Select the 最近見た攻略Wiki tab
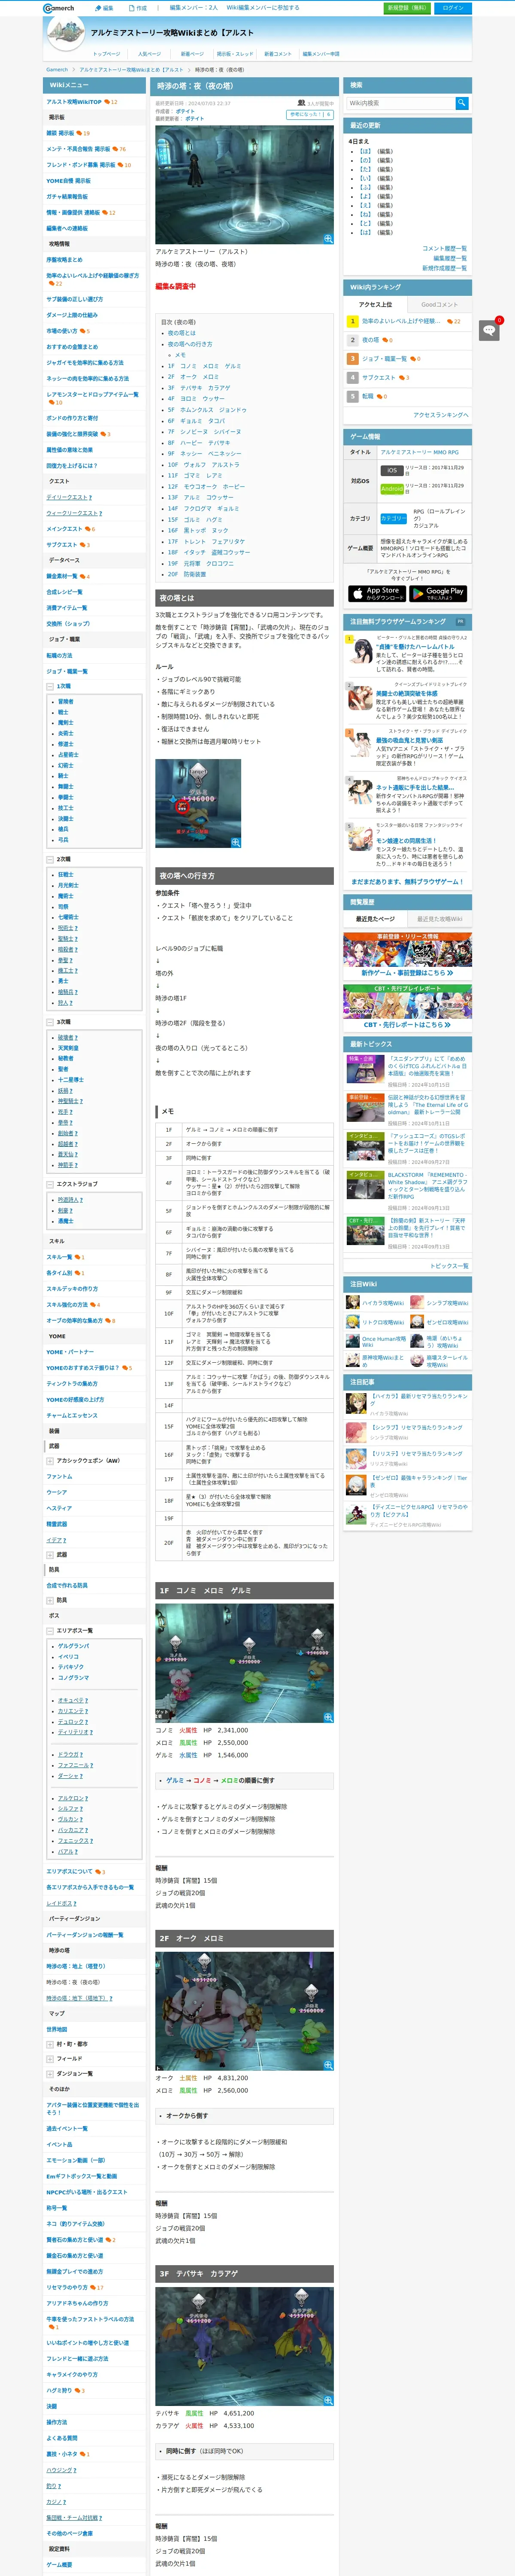Image resolution: width=515 pixels, height=2576 pixels. coord(439,919)
